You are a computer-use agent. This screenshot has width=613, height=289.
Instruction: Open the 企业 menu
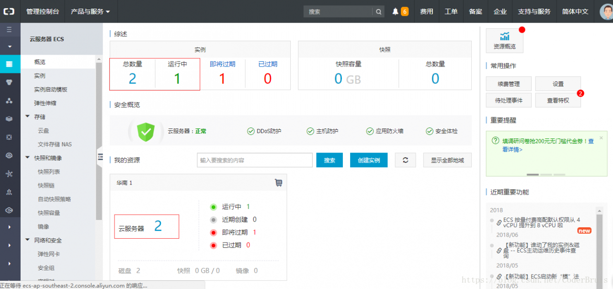(x=500, y=12)
